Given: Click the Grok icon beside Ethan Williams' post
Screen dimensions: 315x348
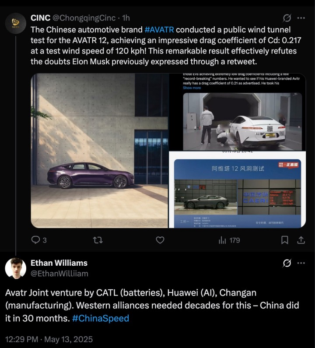Looking at the screenshot, I should [287, 263].
